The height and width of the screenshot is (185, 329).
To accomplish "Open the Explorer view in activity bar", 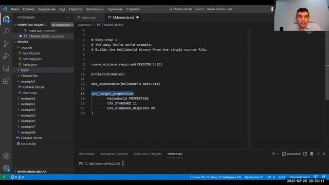I will [6, 20].
